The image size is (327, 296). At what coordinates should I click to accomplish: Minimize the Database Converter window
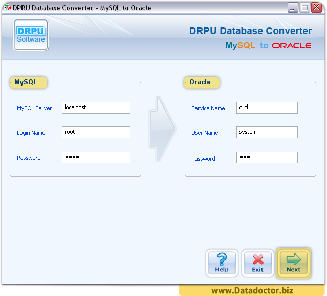293,8
